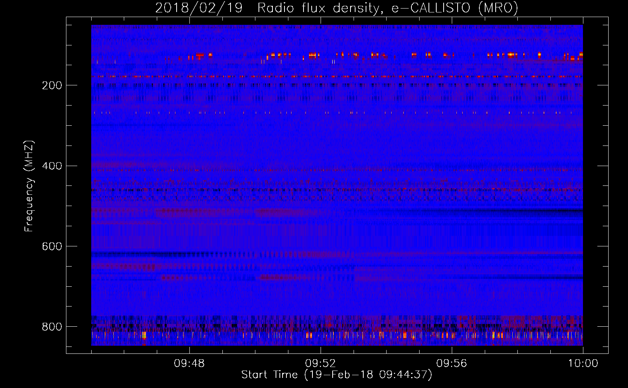
Task: Click the 10:00 time tick label
Action: pyautogui.click(x=583, y=364)
